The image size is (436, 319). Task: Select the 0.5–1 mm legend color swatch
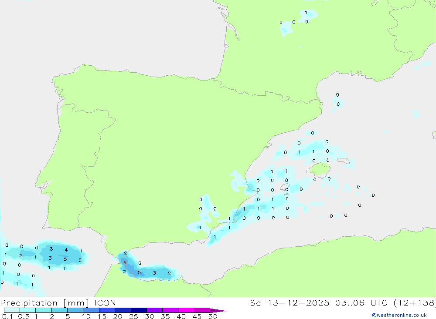click(x=27, y=310)
